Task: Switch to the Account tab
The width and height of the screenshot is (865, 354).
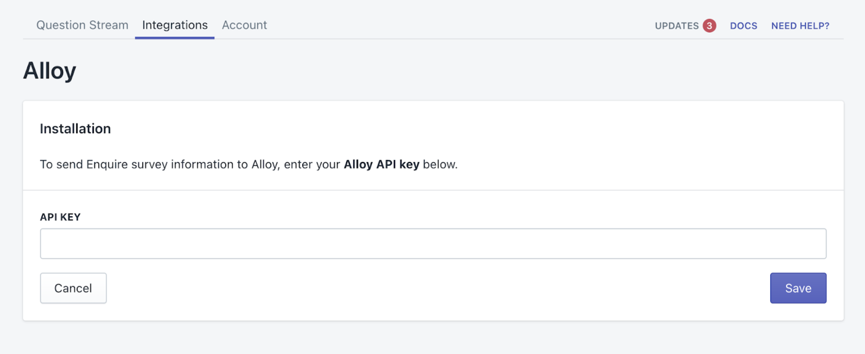Action: pos(244,25)
